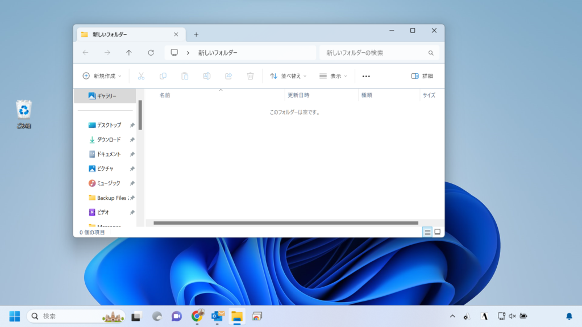
Task: Click the File Explorer taskbar icon
Action: pyautogui.click(x=237, y=316)
